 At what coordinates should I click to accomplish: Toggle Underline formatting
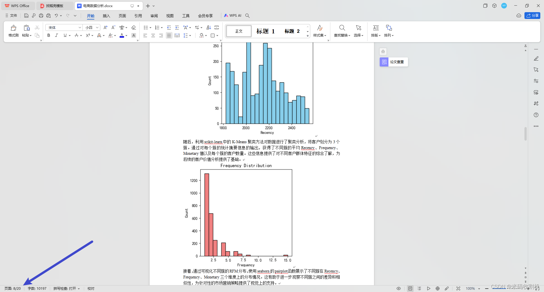(65, 35)
